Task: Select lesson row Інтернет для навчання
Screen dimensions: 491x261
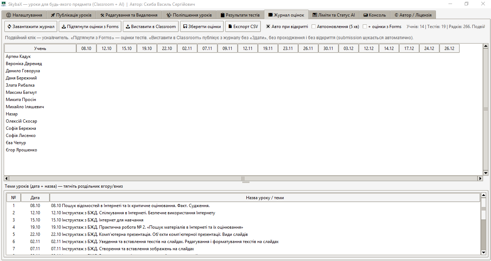Action: point(244,220)
